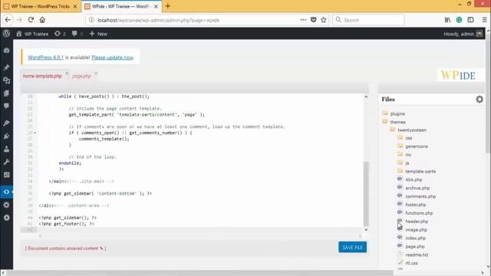This screenshot has height=276, width=491.
Task: Switch to page.php editor tab
Action: (81, 76)
